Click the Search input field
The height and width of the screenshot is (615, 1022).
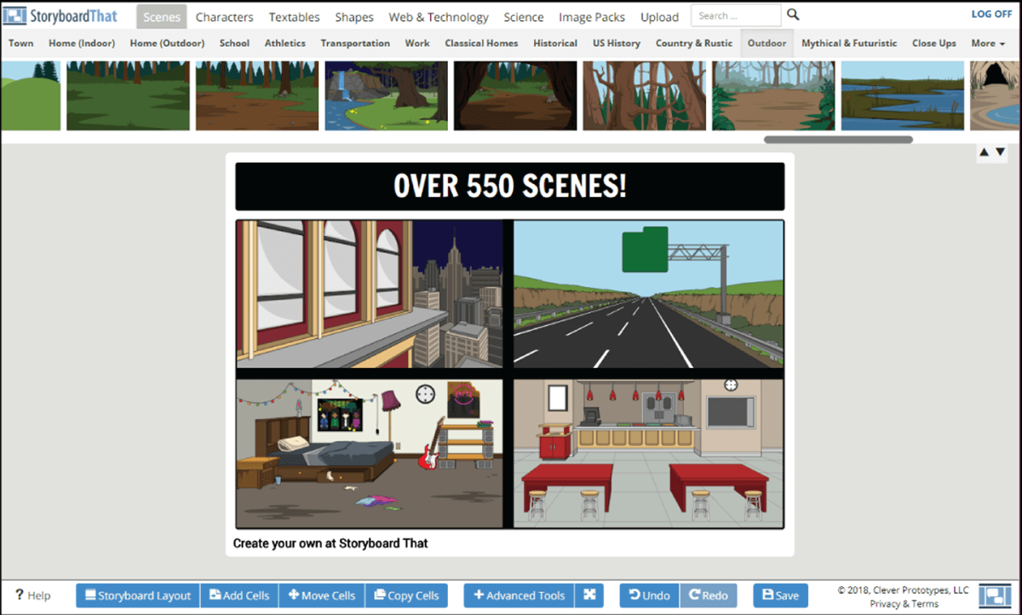point(735,15)
